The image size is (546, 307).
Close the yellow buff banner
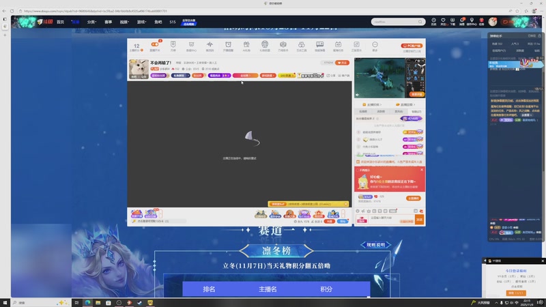pos(345,204)
